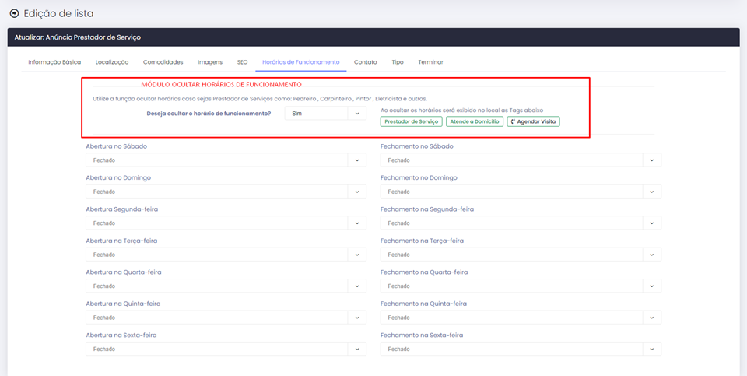Expand the Abertura no Sábado dropdown
Viewport: 747px width, 376px height.
coord(226,160)
